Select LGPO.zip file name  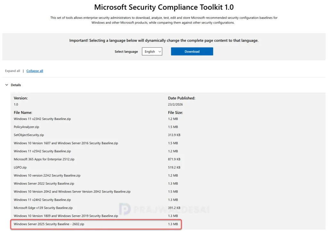[x=20, y=168]
